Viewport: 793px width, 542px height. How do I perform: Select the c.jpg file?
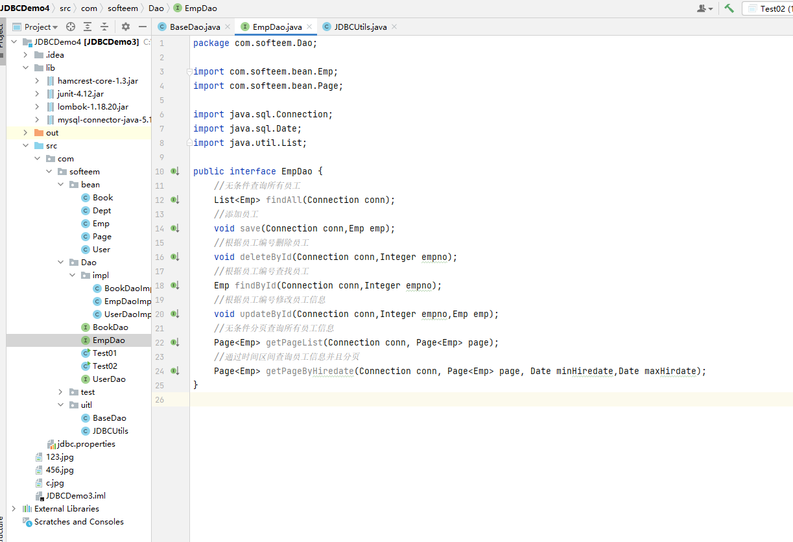click(x=55, y=482)
